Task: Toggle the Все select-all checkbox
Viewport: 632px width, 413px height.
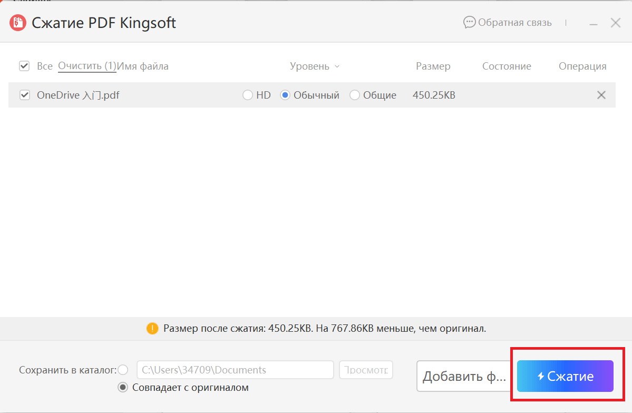Action: [24, 66]
